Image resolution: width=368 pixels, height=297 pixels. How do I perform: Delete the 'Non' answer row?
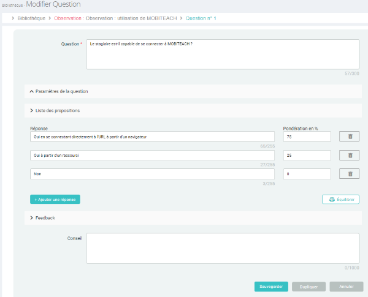[349, 174]
